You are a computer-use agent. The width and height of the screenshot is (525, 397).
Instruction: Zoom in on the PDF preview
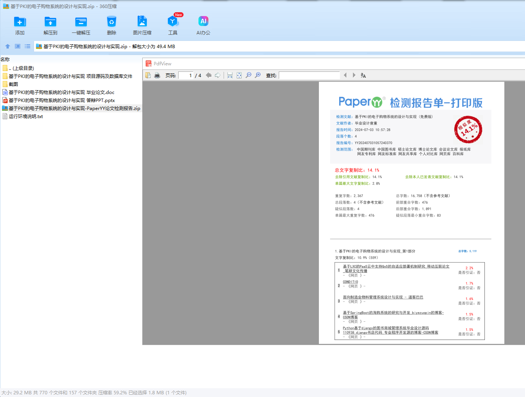pyautogui.click(x=258, y=75)
